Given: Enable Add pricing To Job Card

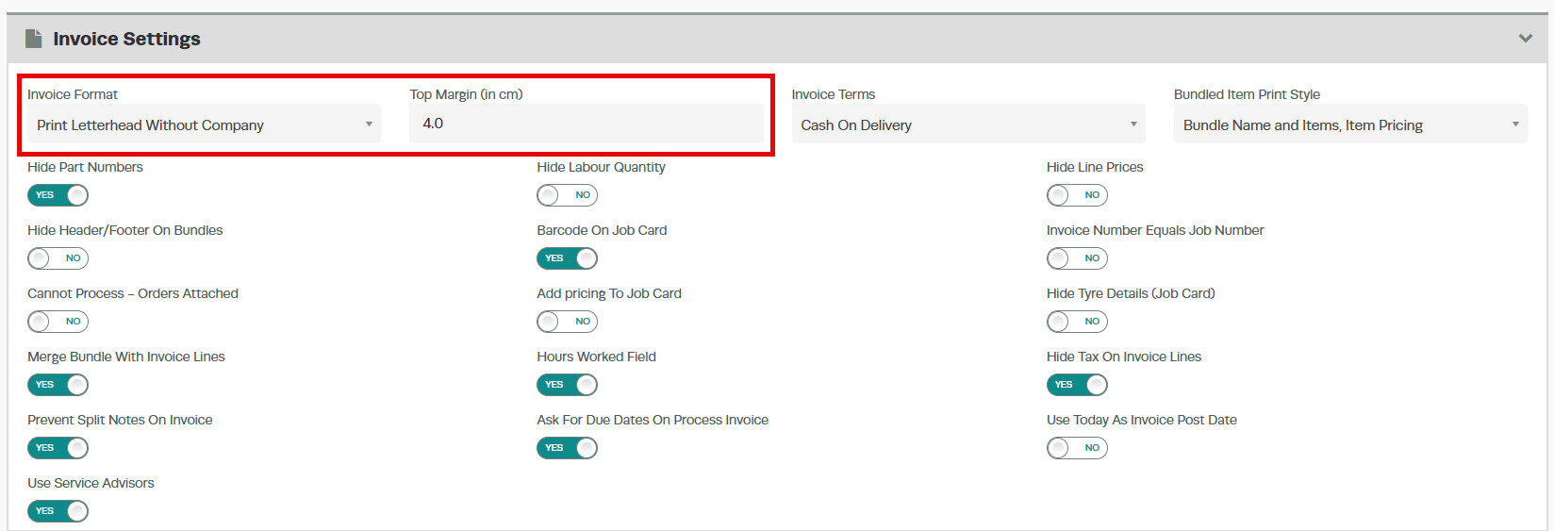Looking at the screenshot, I should pyautogui.click(x=567, y=322).
